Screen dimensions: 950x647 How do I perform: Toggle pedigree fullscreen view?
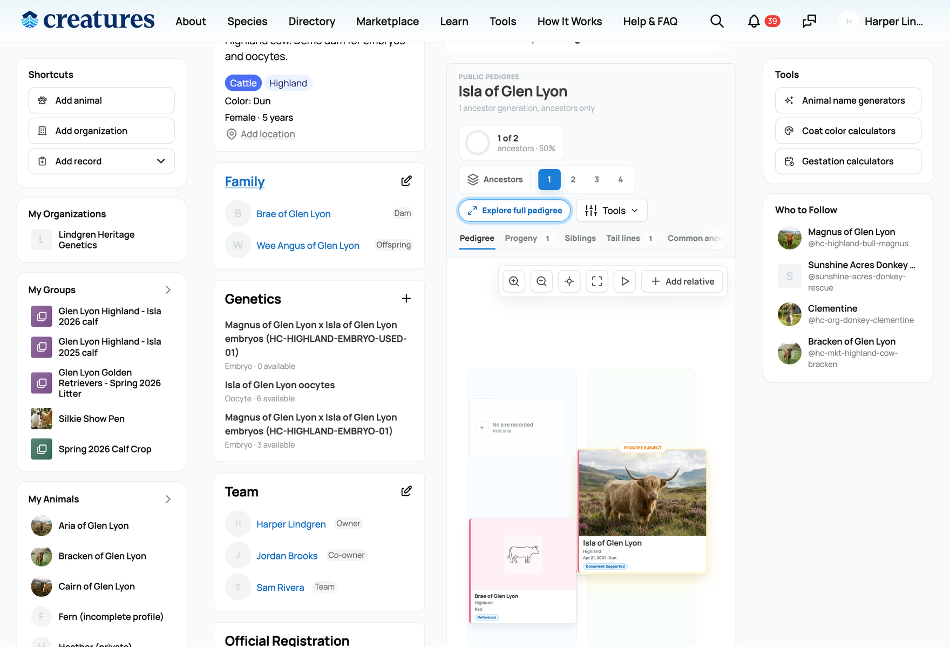pos(597,281)
